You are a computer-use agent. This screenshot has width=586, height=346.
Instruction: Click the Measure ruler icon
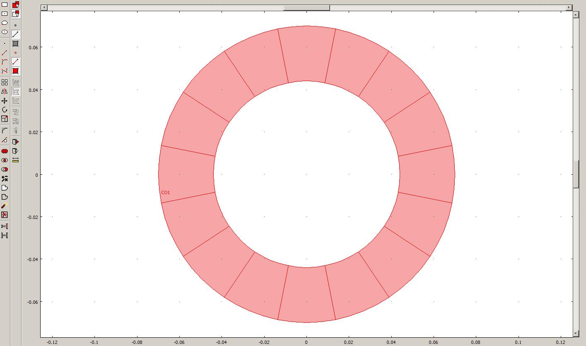(x=15, y=160)
